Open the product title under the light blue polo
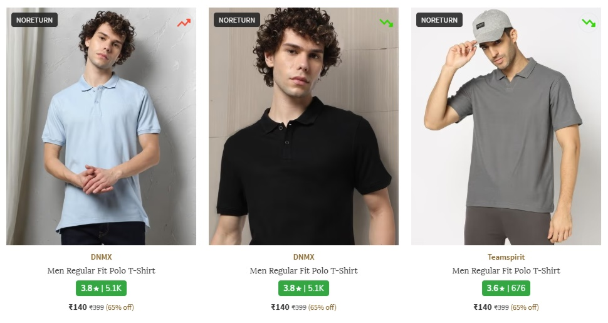608x323 pixels. click(101, 271)
